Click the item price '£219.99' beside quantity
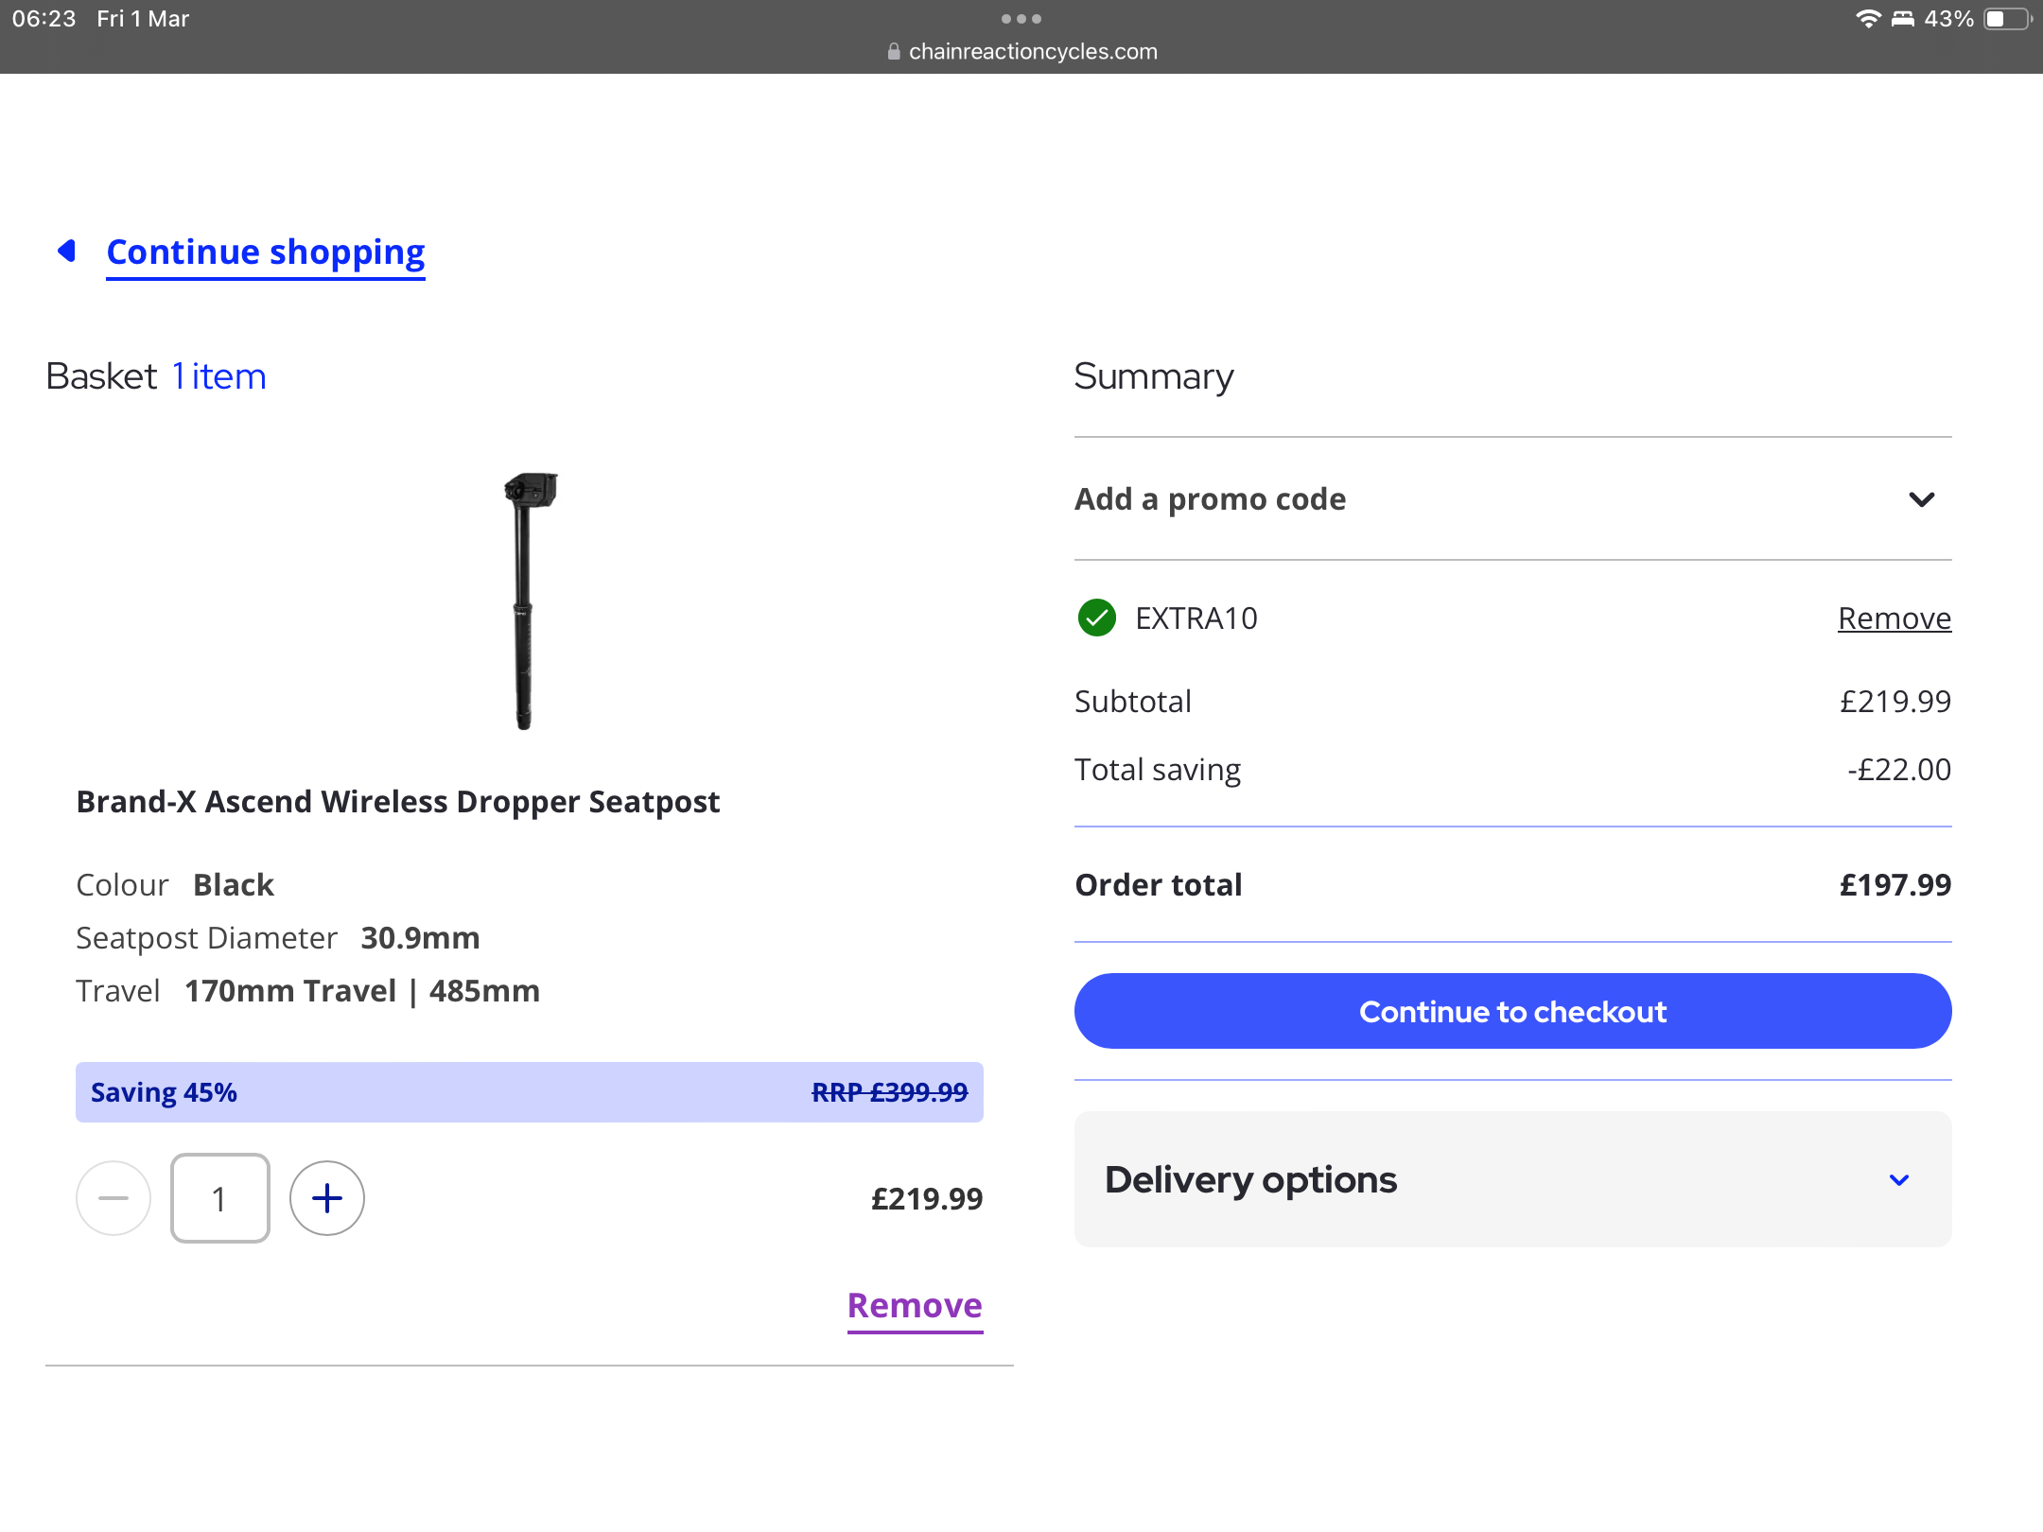The image size is (2043, 1532). [927, 1199]
